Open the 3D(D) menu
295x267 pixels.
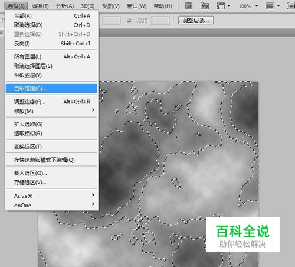(88, 6)
